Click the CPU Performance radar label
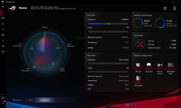The height and width of the screenshot is (108, 181). pos(17,45)
